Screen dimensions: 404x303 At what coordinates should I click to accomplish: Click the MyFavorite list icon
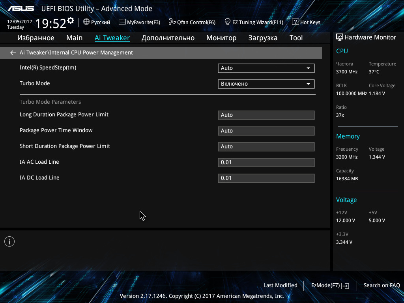tap(122, 22)
